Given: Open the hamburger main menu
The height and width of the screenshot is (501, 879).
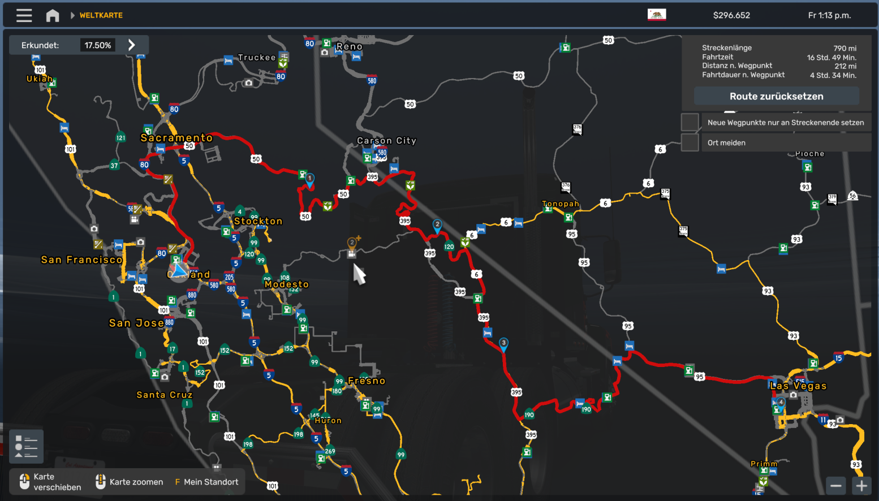Looking at the screenshot, I should pos(24,15).
